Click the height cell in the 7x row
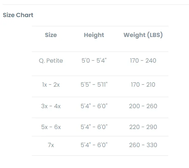 pyautogui.click(x=94, y=145)
